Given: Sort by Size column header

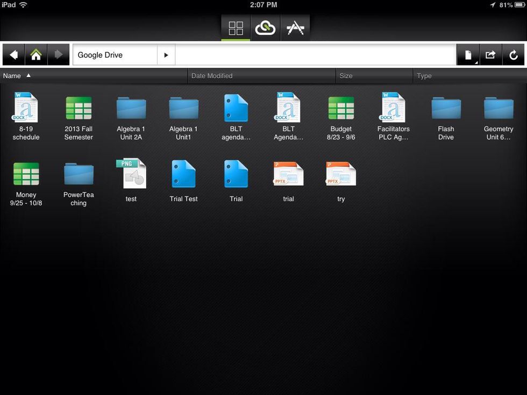Looking at the screenshot, I should point(346,76).
